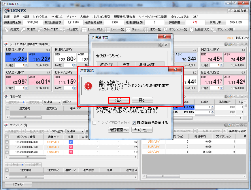Open the 証拠金状況 yen toolbar icon
The height and width of the screenshot is (190, 251).
point(191,30)
